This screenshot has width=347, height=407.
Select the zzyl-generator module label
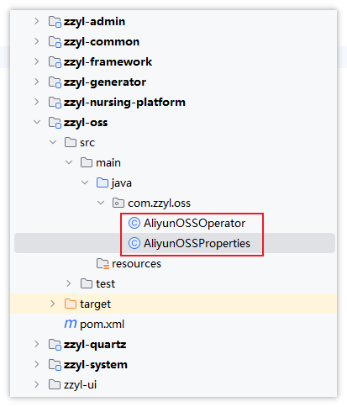105,82
